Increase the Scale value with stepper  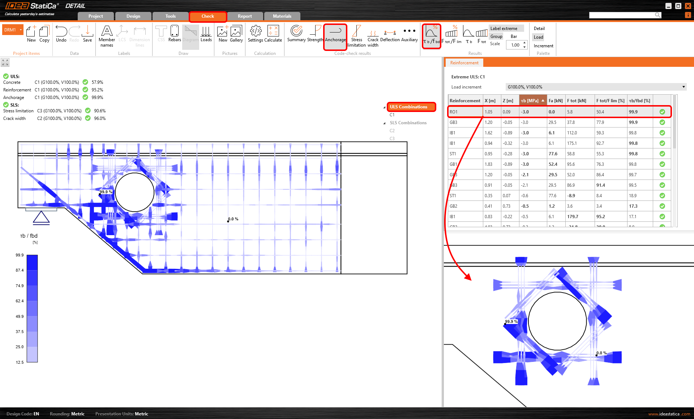click(524, 43)
